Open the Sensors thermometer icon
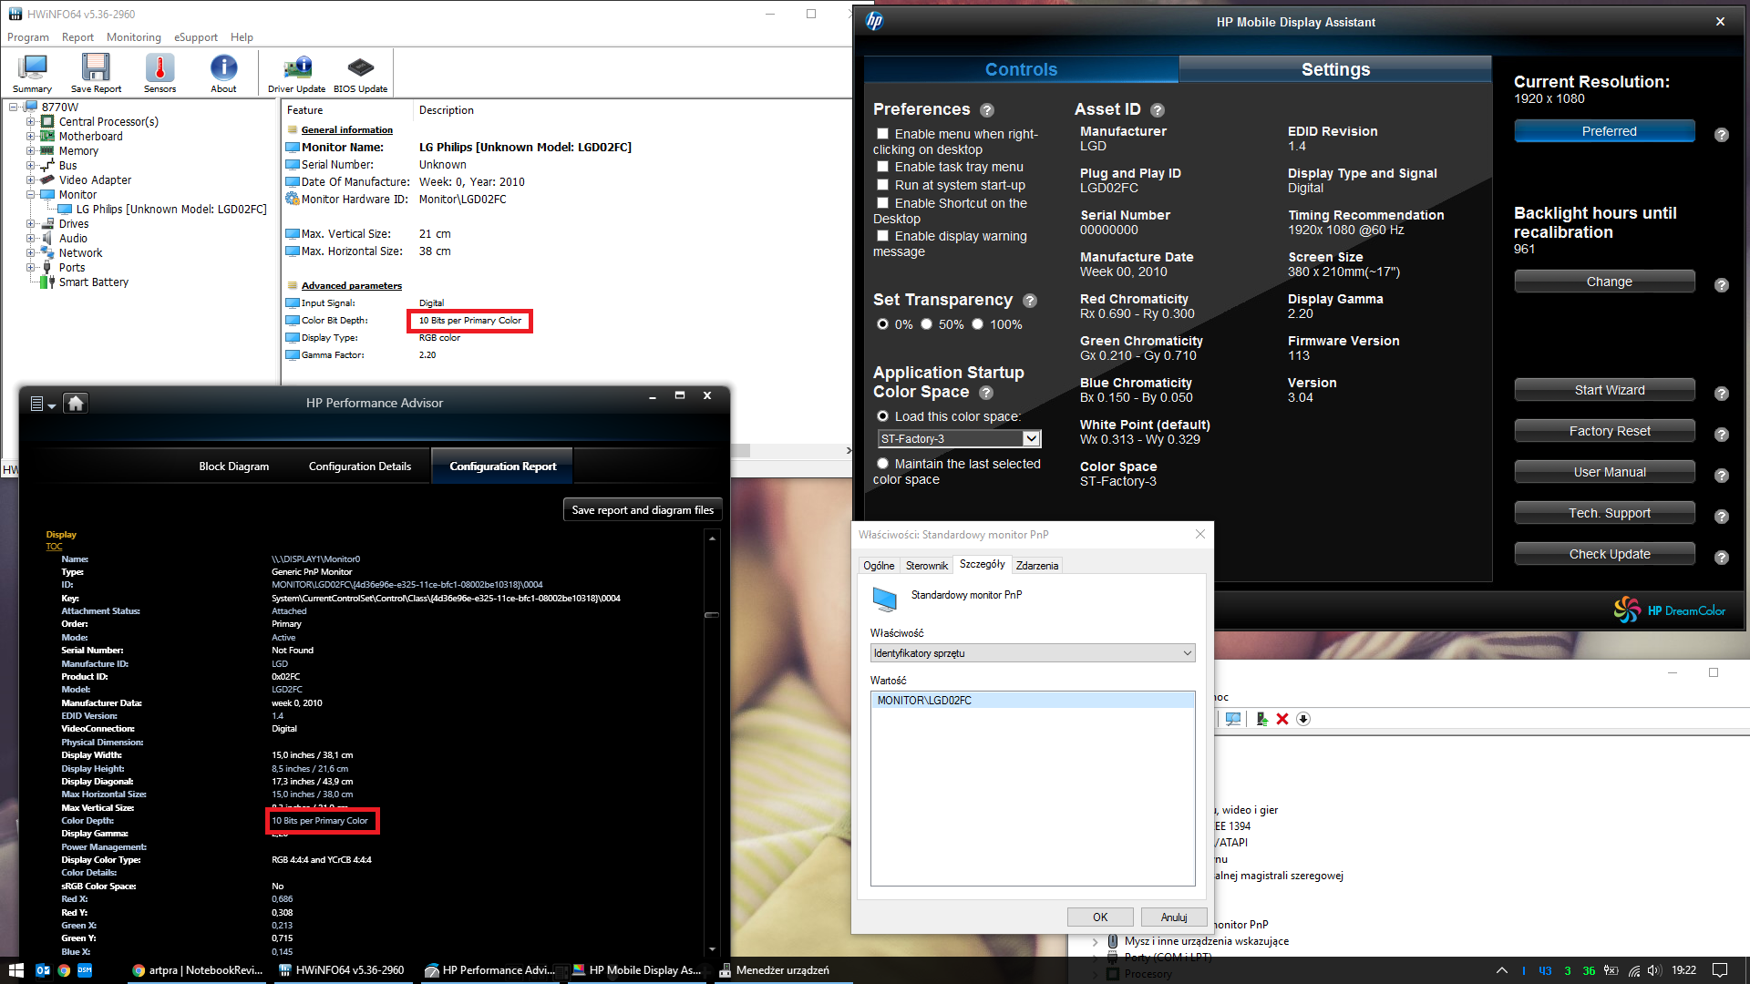 [x=160, y=72]
